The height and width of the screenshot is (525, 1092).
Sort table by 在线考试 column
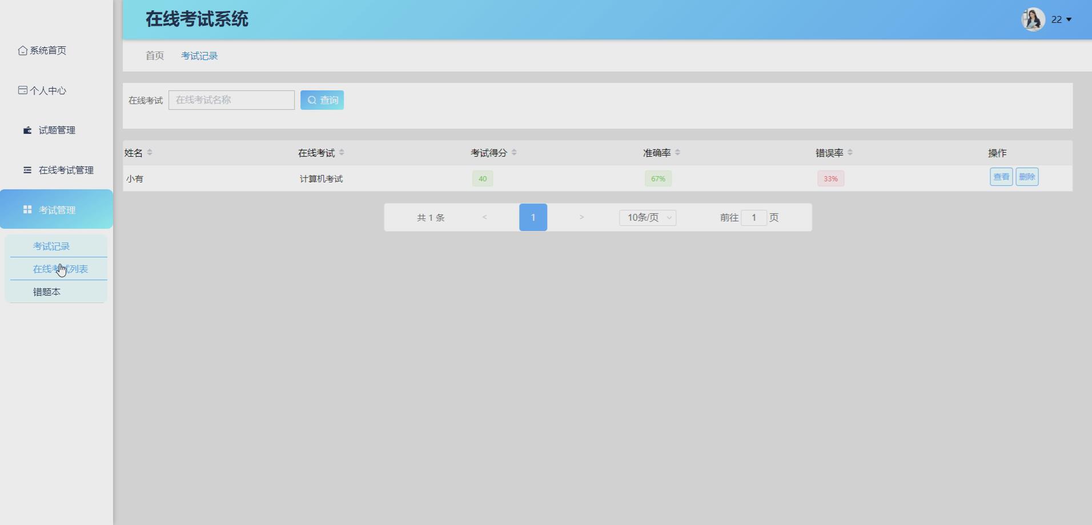[342, 152]
